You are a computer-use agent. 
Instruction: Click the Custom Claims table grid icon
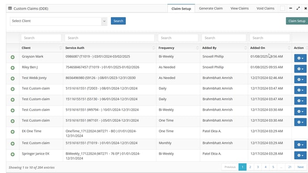point(10,8)
